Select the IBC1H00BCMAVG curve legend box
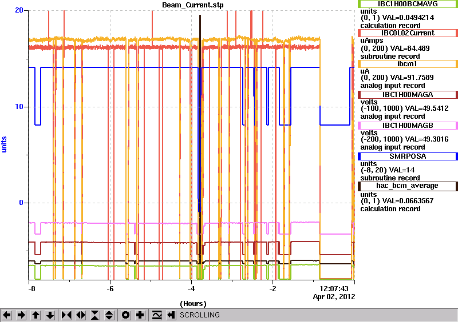Screen dimensions: 458x322 point(408,3)
